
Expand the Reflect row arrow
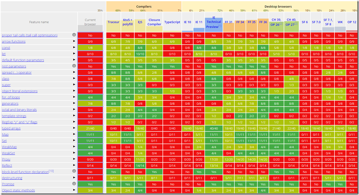click(74, 165)
